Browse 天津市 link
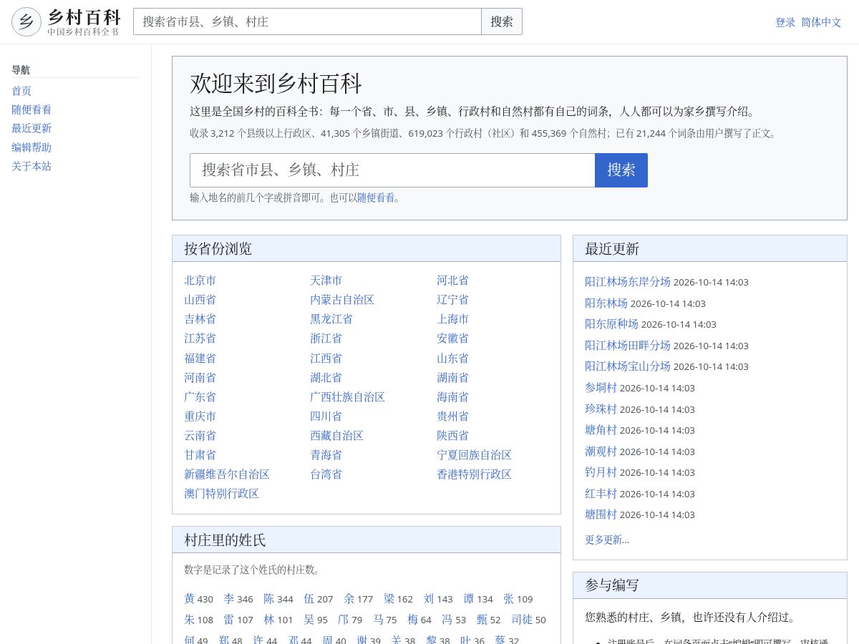 (326, 280)
